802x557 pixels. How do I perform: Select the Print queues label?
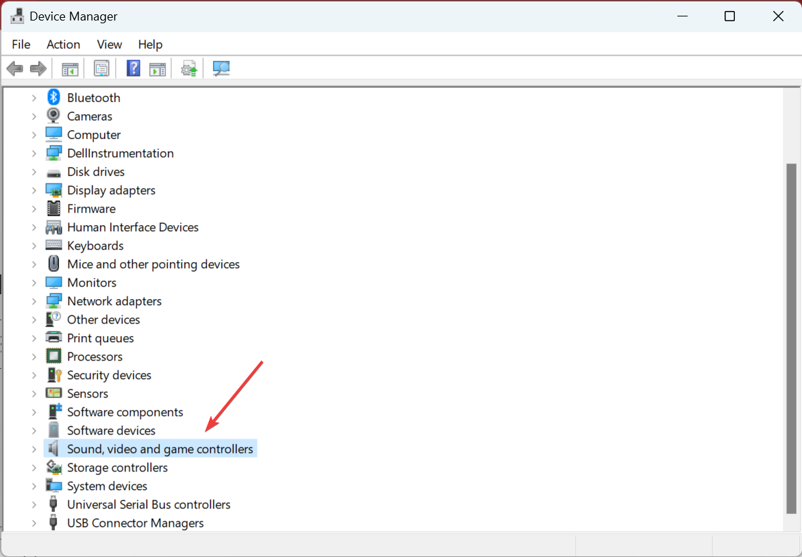point(100,338)
